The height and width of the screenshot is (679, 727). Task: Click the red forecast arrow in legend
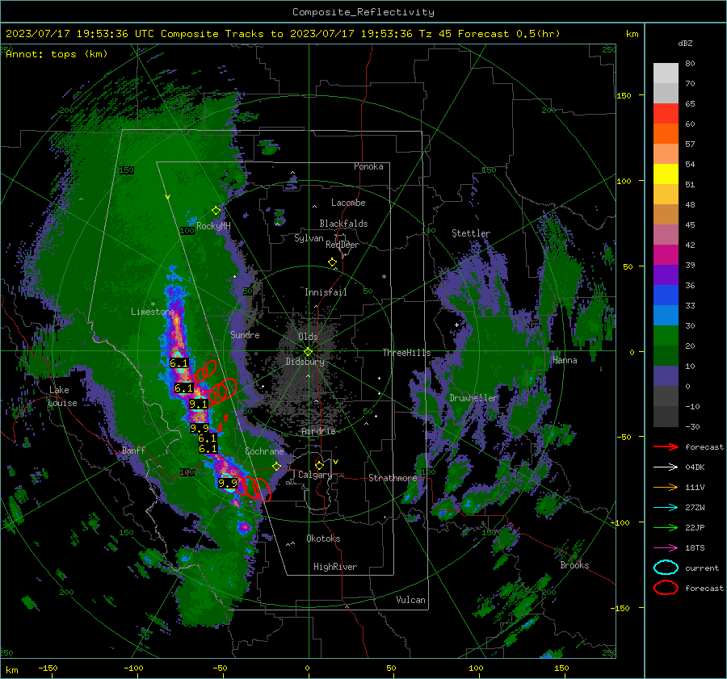pos(666,446)
